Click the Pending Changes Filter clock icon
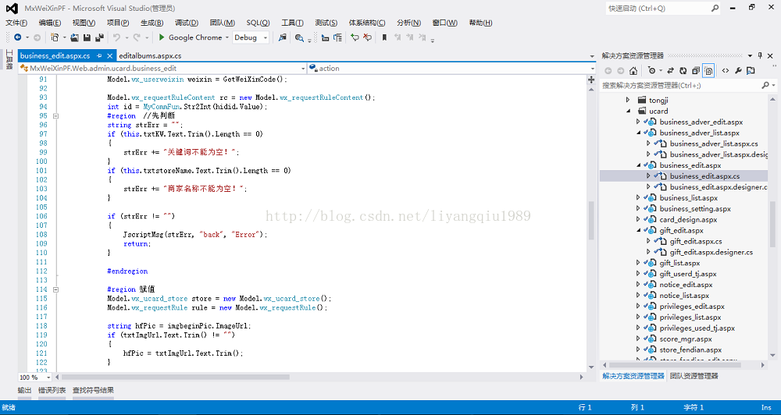Image resolution: width=781 pixels, height=415 pixels. click(x=651, y=71)
